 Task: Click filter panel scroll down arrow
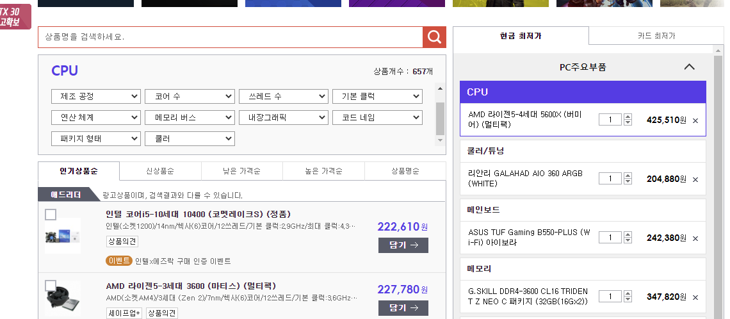(440, 140)
